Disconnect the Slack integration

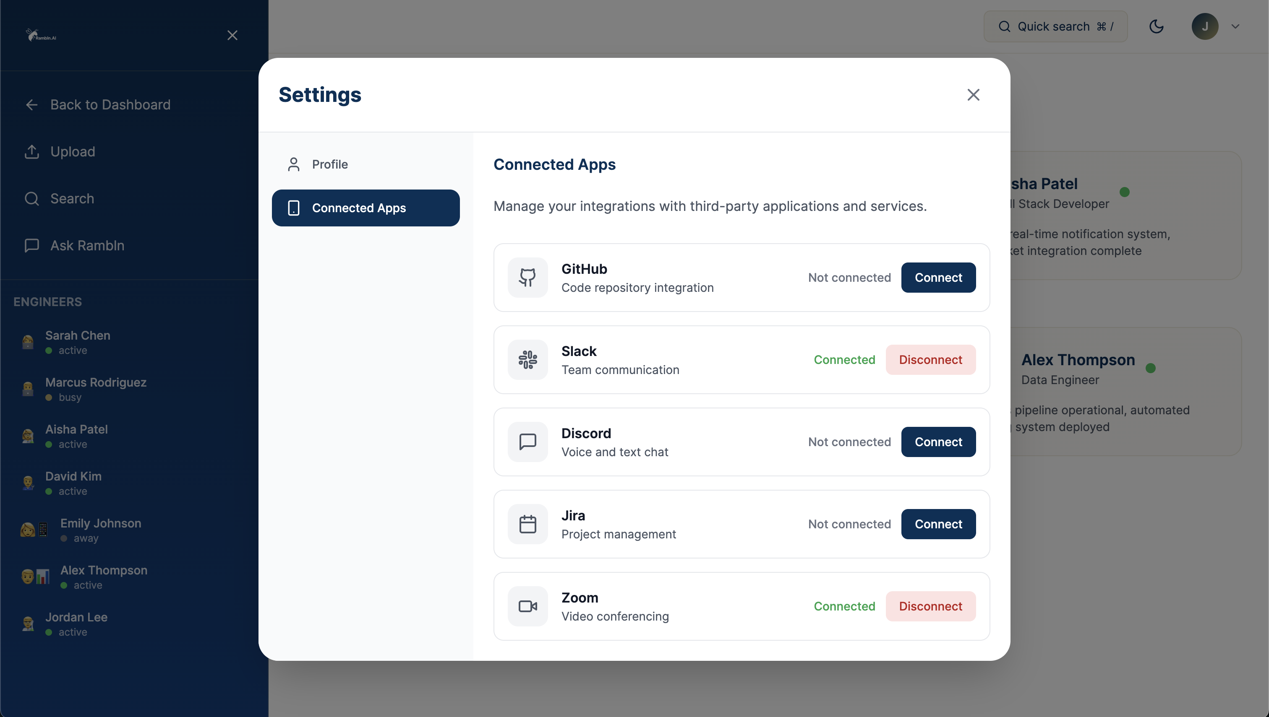930,359
